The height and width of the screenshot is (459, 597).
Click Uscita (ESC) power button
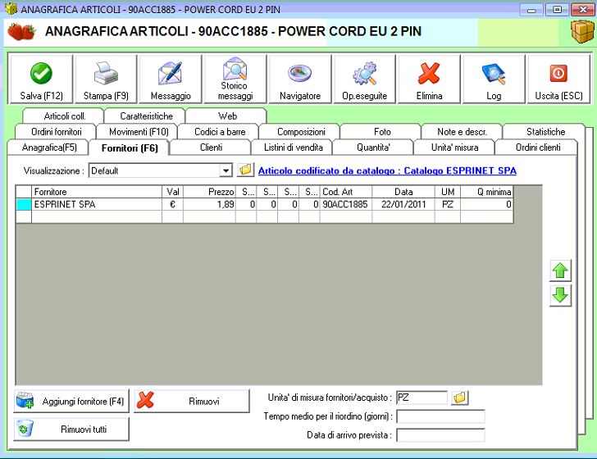tap(558, 80)
